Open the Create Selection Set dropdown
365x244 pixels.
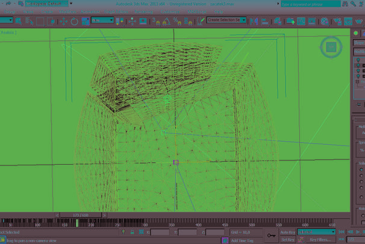(227, 20)
